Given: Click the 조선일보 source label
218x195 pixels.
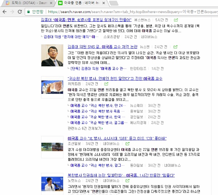Looking at the screenshot, I should [74, 144].
